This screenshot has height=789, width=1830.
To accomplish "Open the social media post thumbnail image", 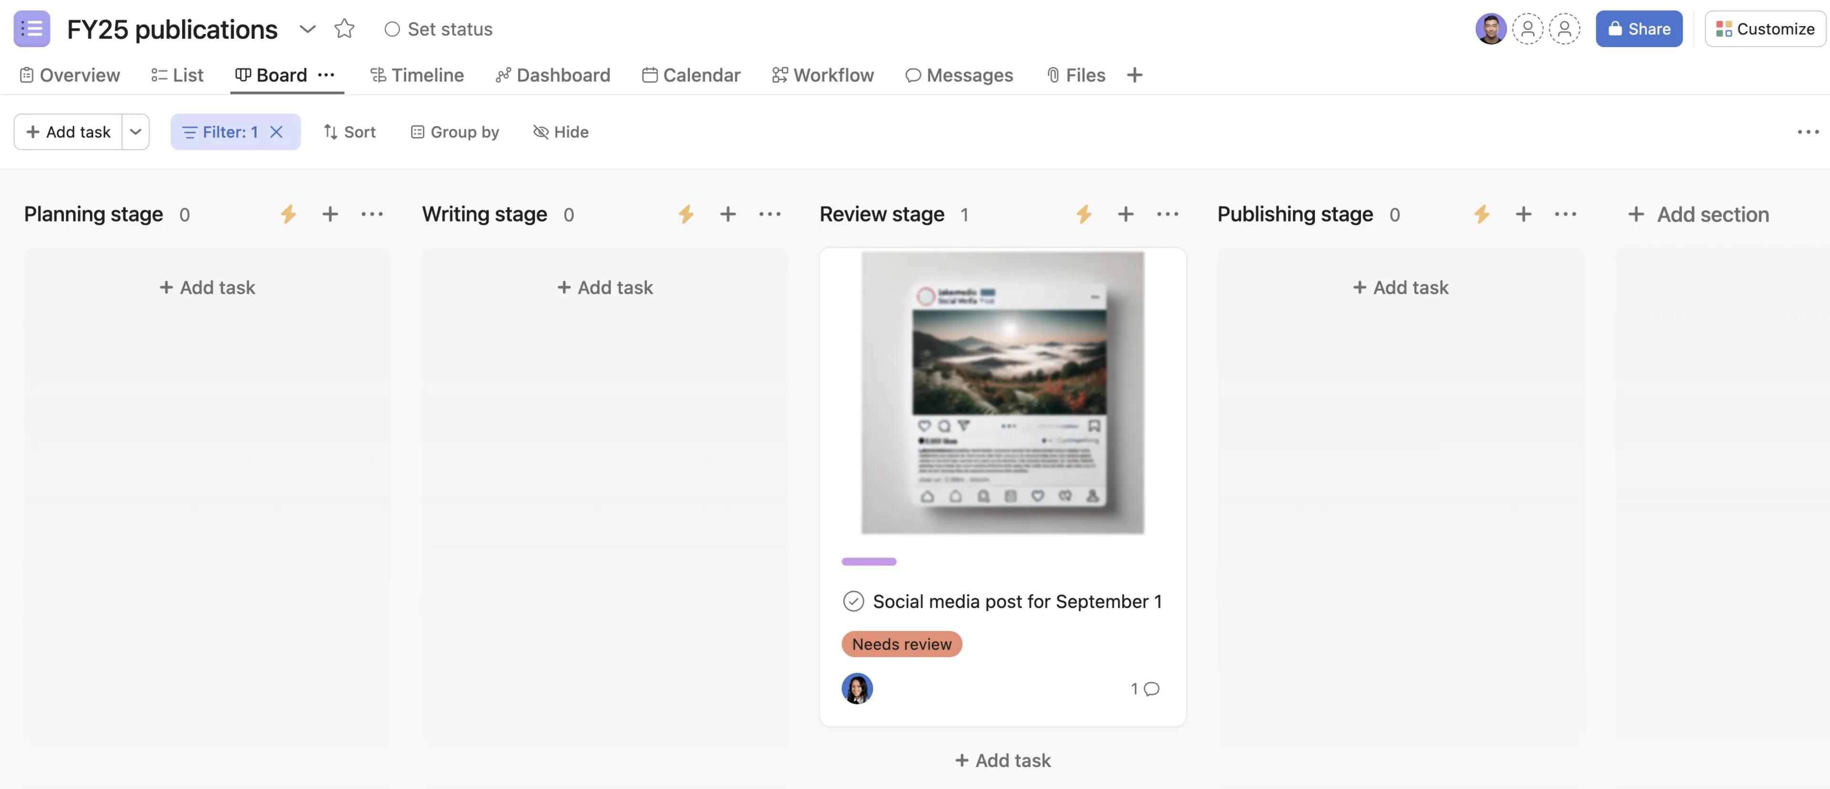I will [x=1002, y=392].
